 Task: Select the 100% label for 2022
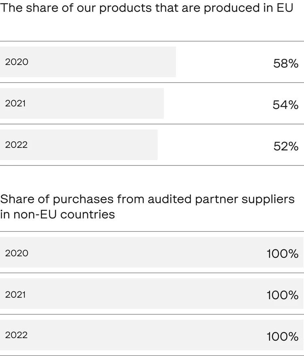(283, 337)
